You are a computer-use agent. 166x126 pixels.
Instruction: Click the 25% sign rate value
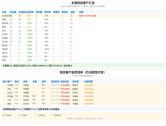(x=46, y=23)
